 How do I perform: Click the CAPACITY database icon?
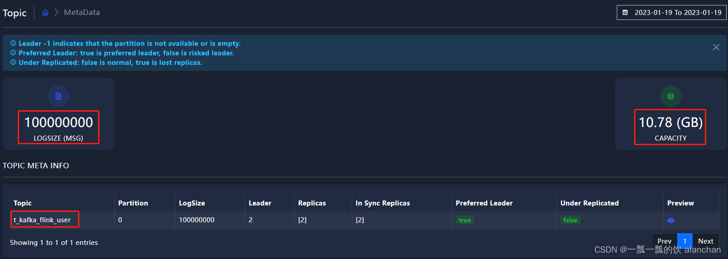click(671, 96)
